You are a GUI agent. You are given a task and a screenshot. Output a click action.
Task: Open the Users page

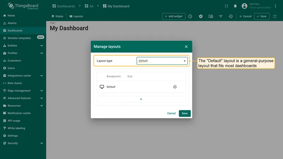[x=23, y=68]
